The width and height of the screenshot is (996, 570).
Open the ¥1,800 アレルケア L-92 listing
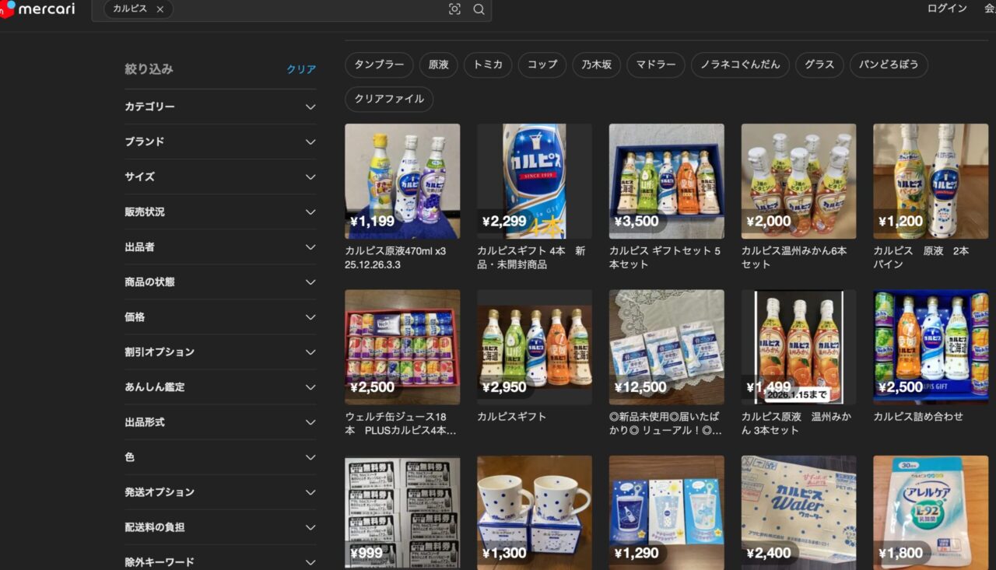(x=931, y=512)
